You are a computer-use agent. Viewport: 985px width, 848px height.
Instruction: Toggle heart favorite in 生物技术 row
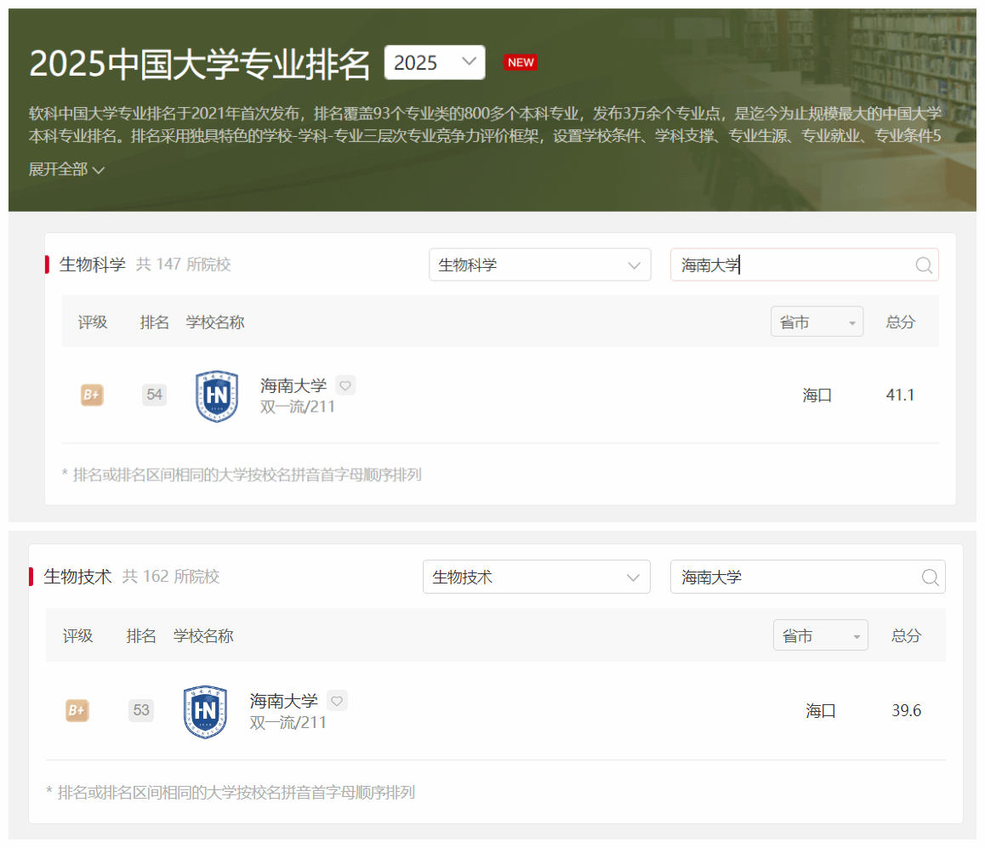click(x=337, y=701)
